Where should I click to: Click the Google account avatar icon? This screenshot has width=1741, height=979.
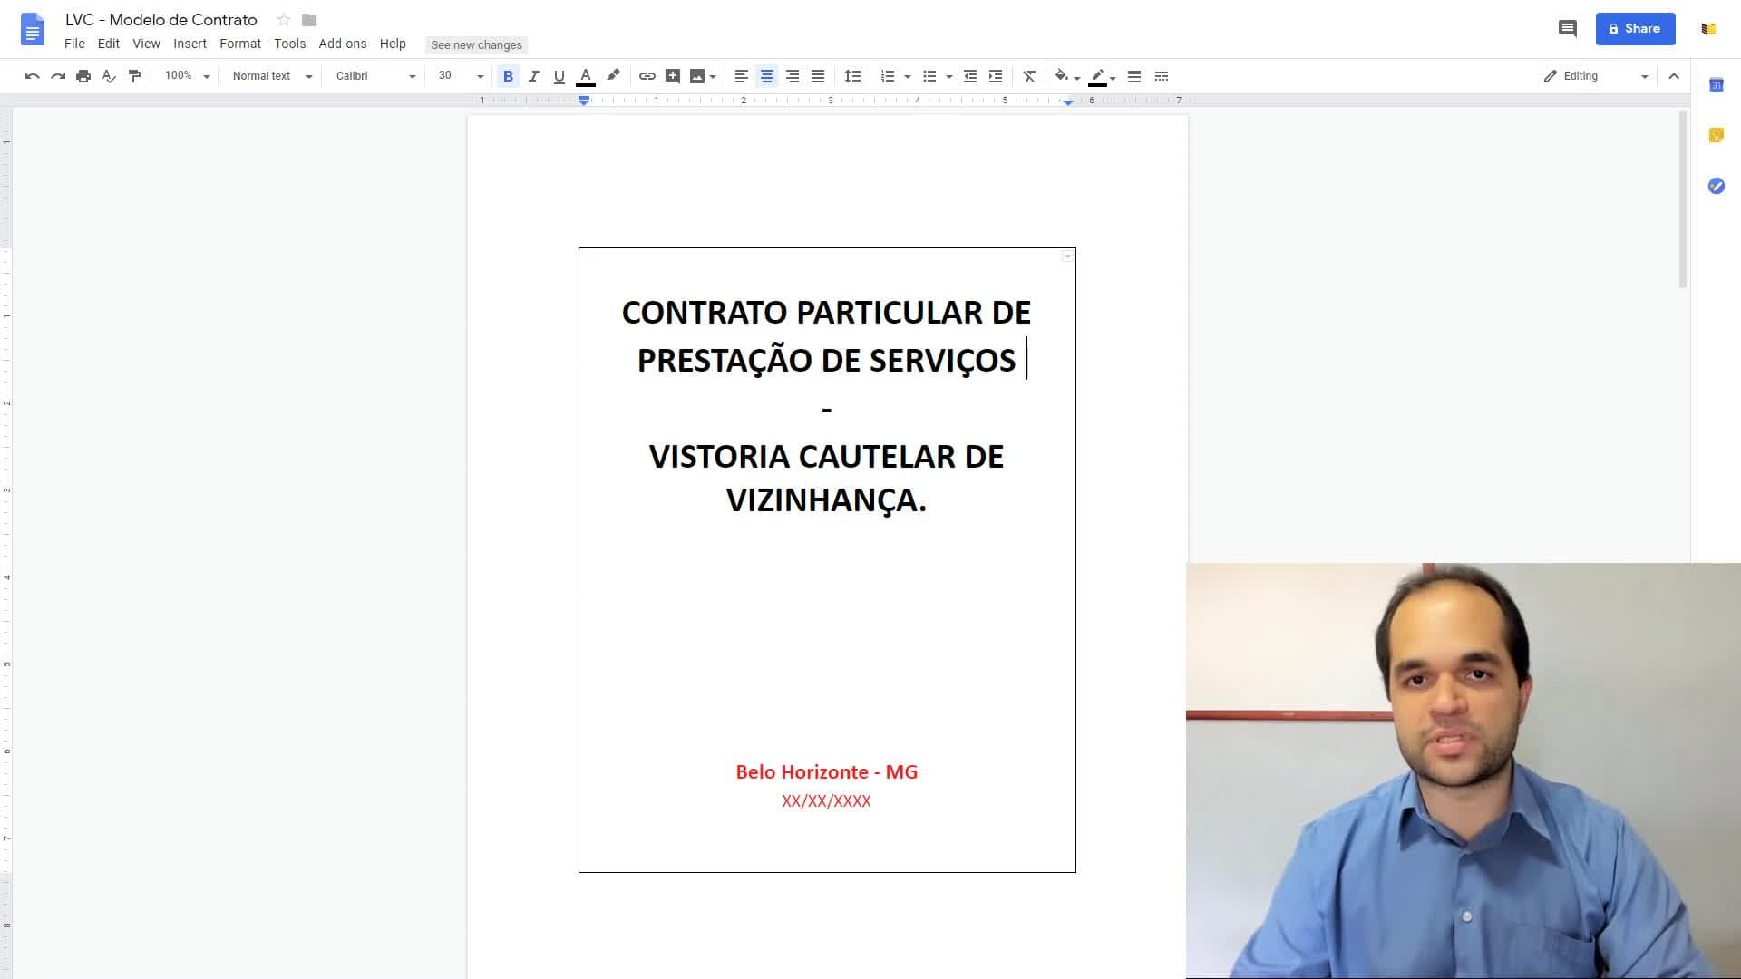click(1708, 29)
